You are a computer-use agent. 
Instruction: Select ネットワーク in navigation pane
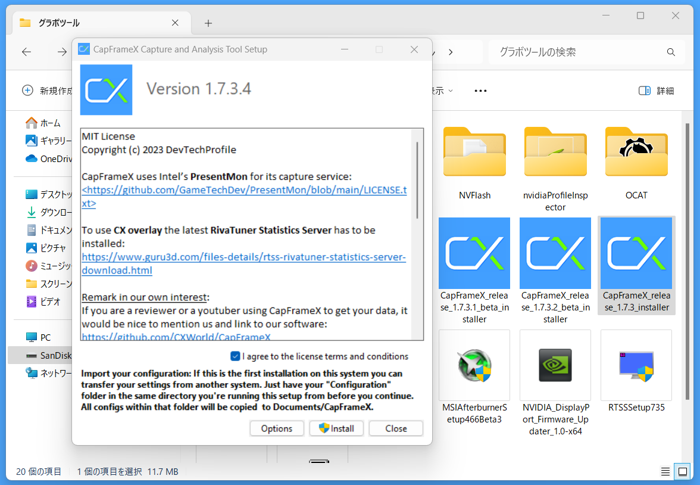coord(48,373)
